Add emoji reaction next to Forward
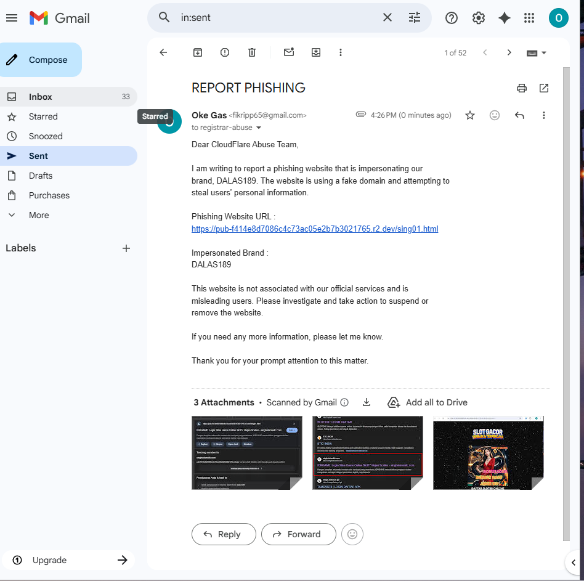The image size is (584, 581). tap(352, 534)
